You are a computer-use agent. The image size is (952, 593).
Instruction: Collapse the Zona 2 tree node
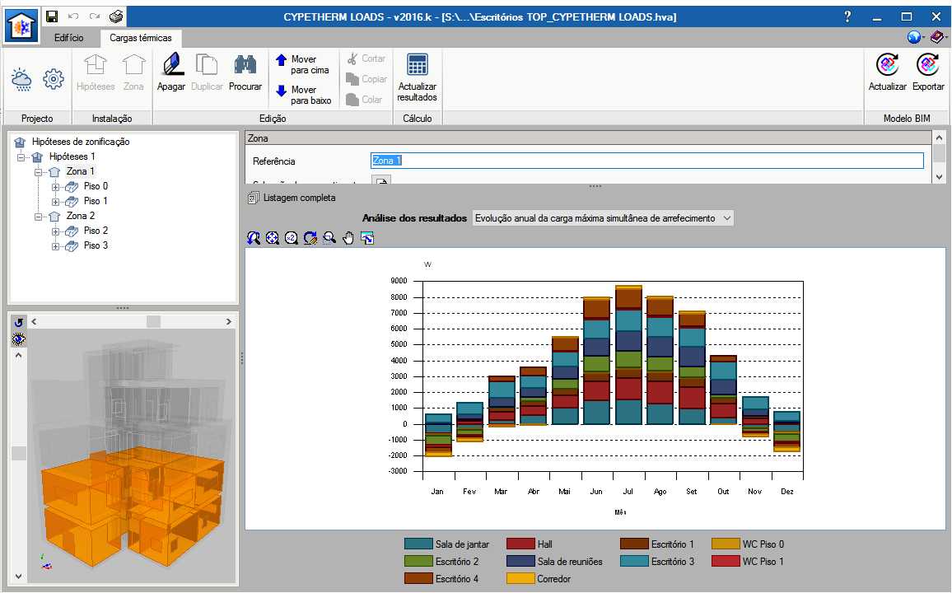pos(38,217)
